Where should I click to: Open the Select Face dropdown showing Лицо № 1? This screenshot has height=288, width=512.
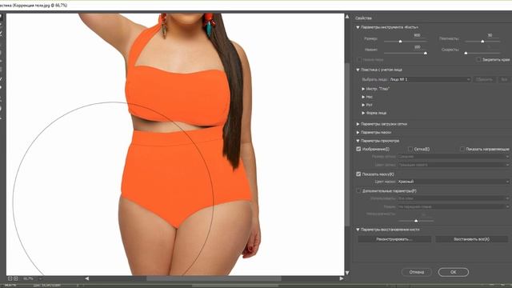coord(430,79)
